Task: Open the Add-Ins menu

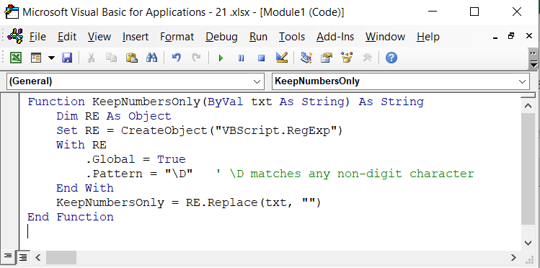Action: click(335, 37)
